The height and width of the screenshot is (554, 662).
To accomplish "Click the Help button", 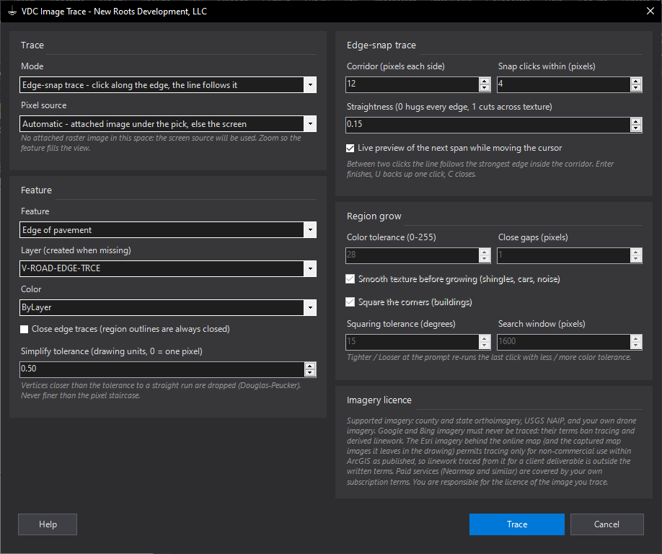I will coord(48,524).
